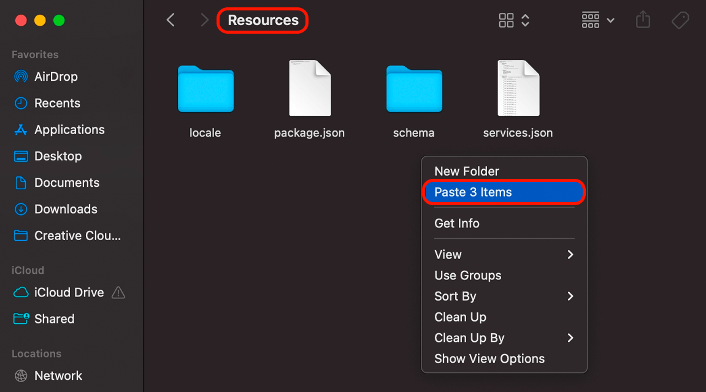Choose New Folder from context menu
Viewport: 706px width, 392px height.
point(504,171)
